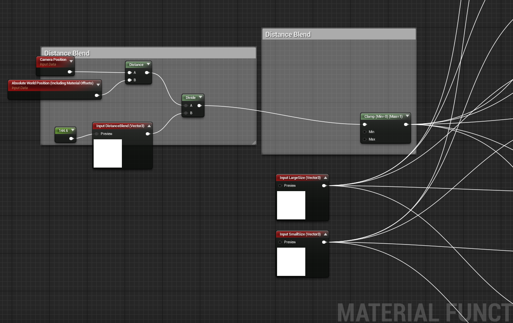Select the Input SmallSize (Vector3) node title

point(300,234)
